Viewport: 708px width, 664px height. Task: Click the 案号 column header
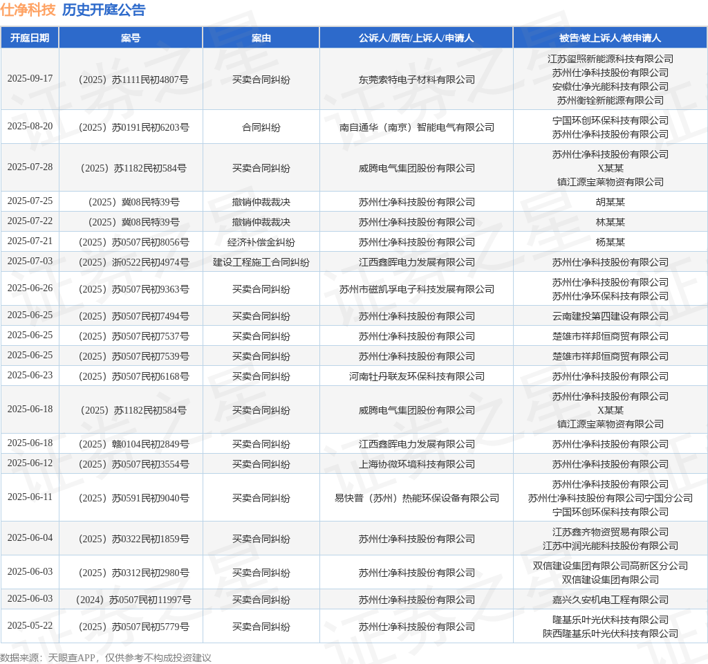coord(131,38)
